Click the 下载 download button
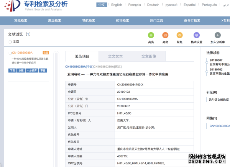 pos(13,70)
